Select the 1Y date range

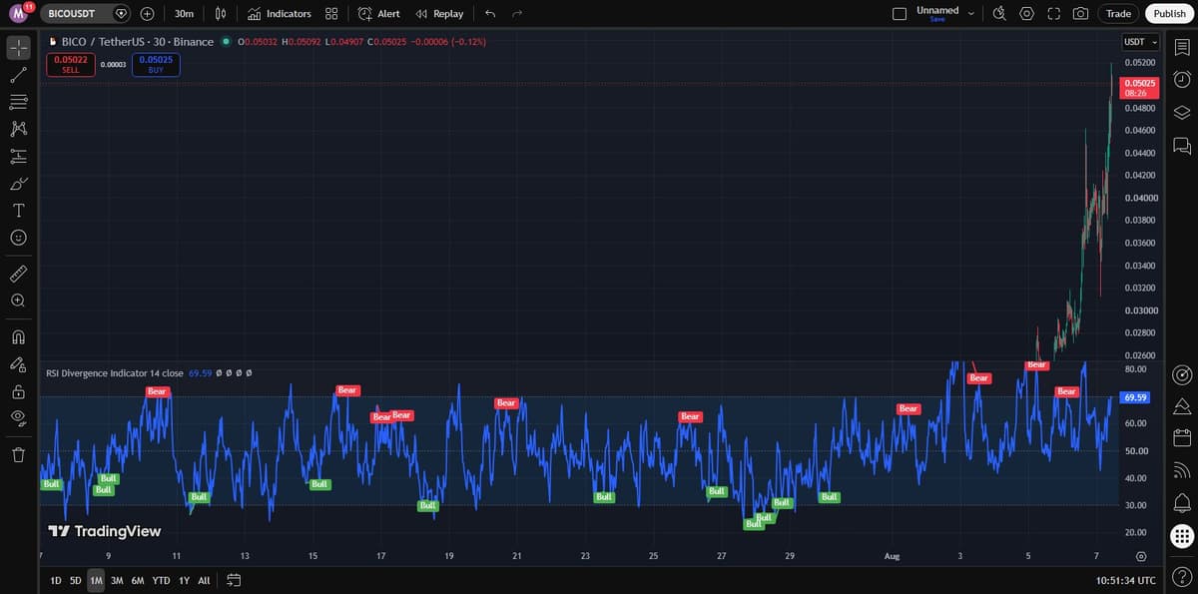coord(184,580)
